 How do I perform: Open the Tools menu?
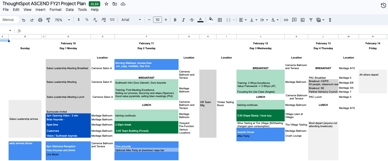coord(82,10)
